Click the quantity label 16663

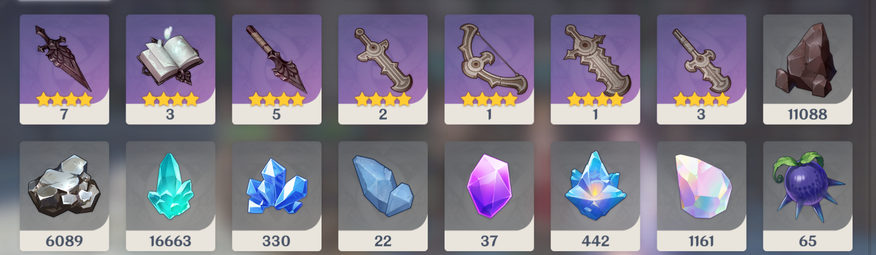pos(170,241)
